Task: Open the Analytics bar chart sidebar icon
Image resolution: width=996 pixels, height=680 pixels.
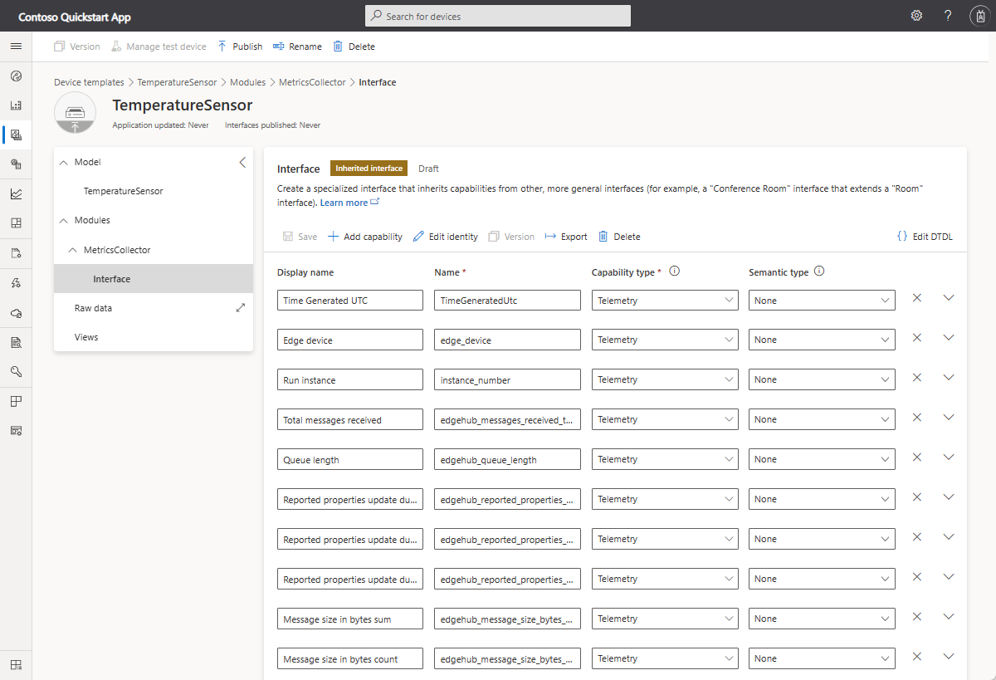Action: [16, 105]
